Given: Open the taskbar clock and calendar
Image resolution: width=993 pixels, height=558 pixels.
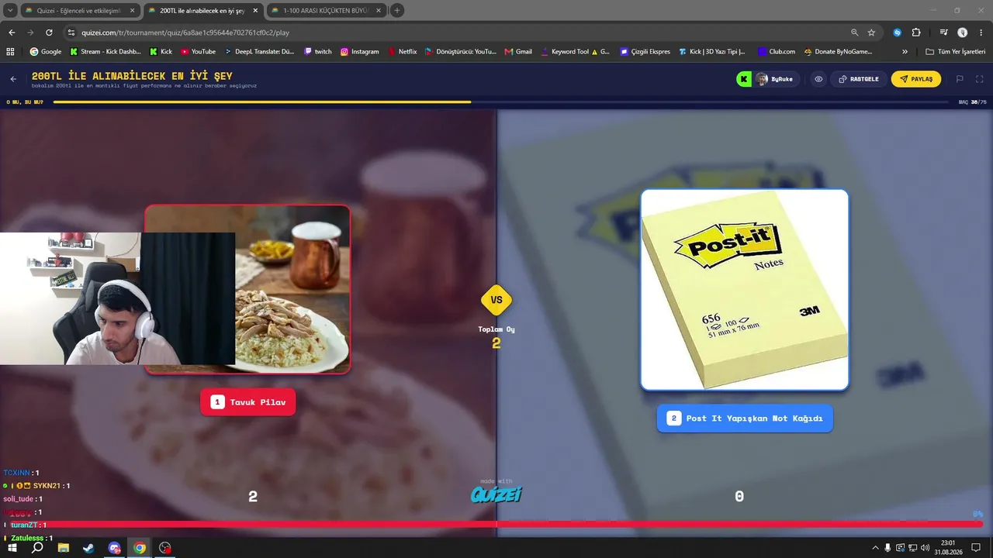Looking at the screenshot, I should (947, 548).
